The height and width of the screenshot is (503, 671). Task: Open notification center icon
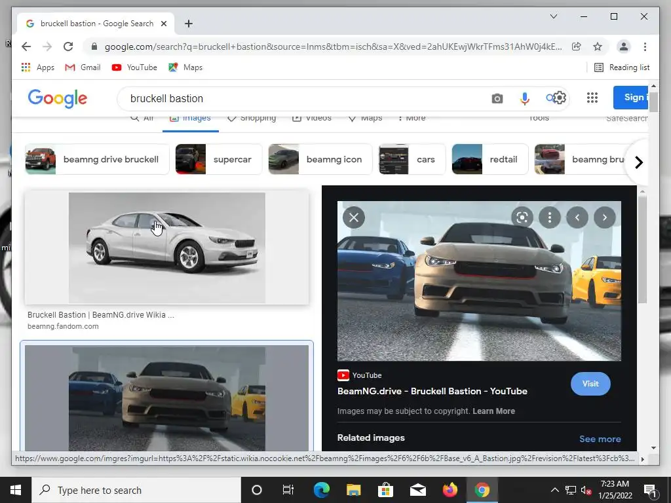click(650, 490)
